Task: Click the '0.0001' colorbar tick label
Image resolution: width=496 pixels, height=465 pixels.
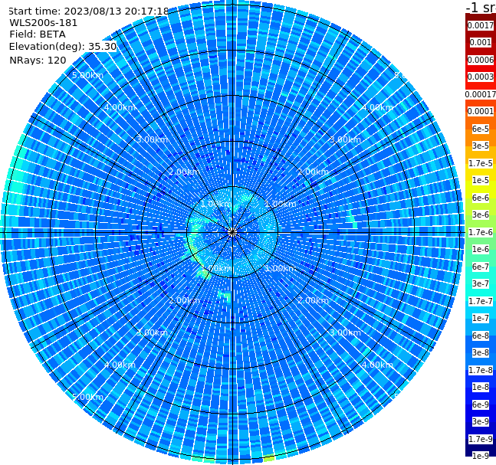Action: tap(481, 111)
